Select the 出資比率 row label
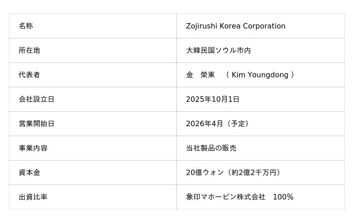362x223 pixels. [x=33, y=197]
